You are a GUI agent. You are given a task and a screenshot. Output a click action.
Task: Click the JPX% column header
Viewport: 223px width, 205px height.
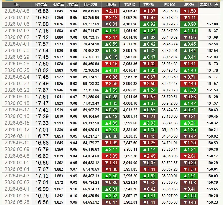pyautogui.click(x=189, y=5)
